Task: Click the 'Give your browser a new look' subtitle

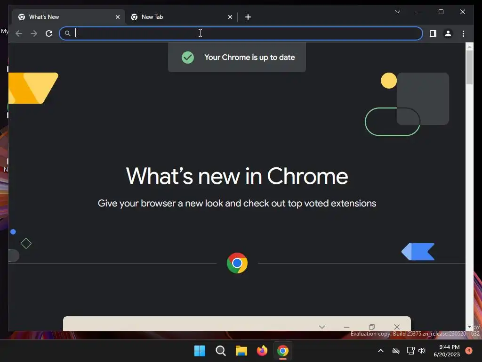Action: [x=237, y=203]
